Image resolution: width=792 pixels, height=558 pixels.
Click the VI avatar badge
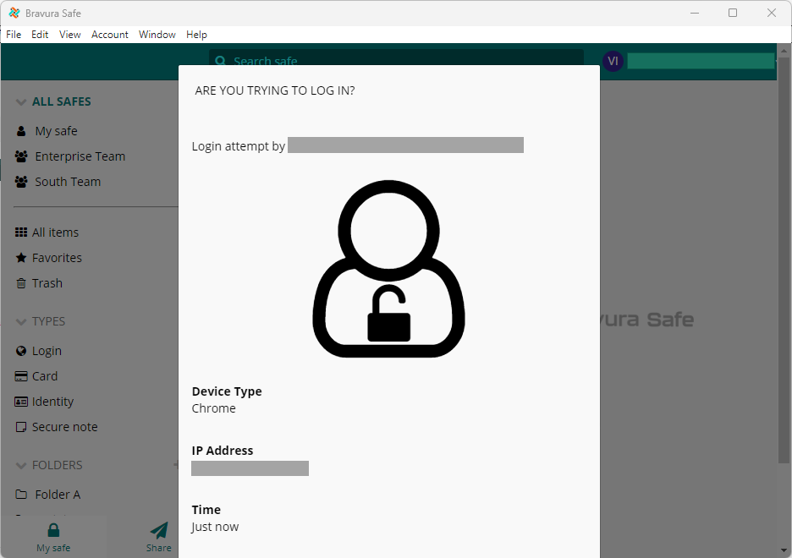[613, 61]
